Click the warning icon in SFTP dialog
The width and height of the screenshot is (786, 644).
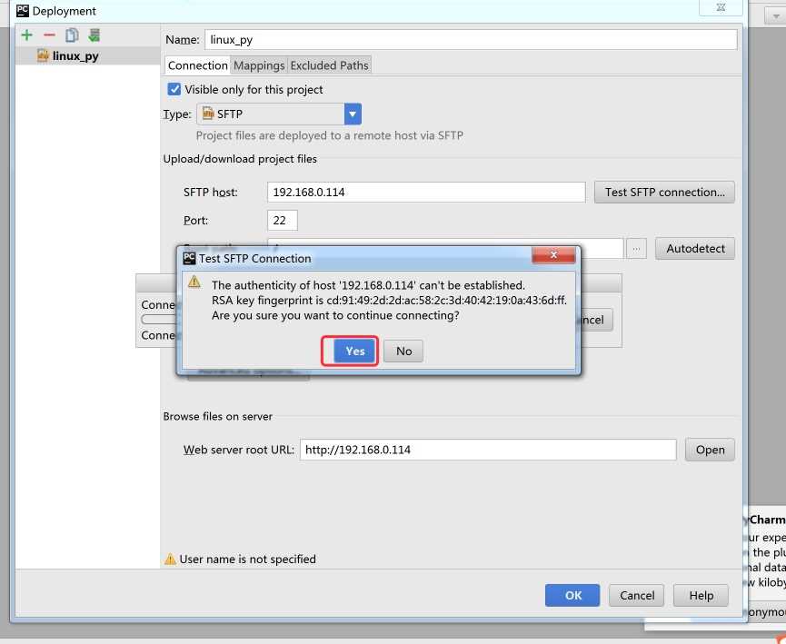pyautogui.click(x=194, y=282)
